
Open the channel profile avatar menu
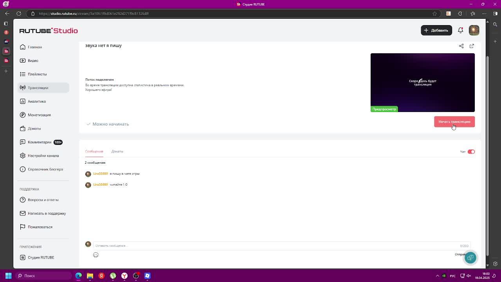(474, 30)
